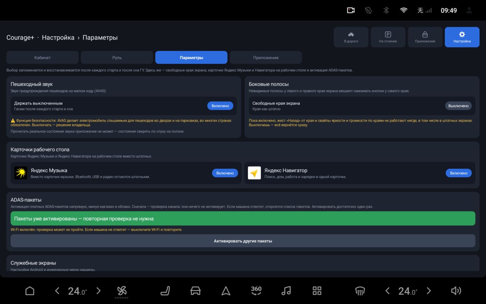The image size is (486, 304).
Task: Tap the Яндекс Навигатор app icon
Action: [254, 173]
